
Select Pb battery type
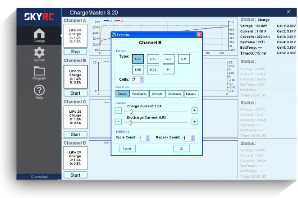(x=168, y=70)
